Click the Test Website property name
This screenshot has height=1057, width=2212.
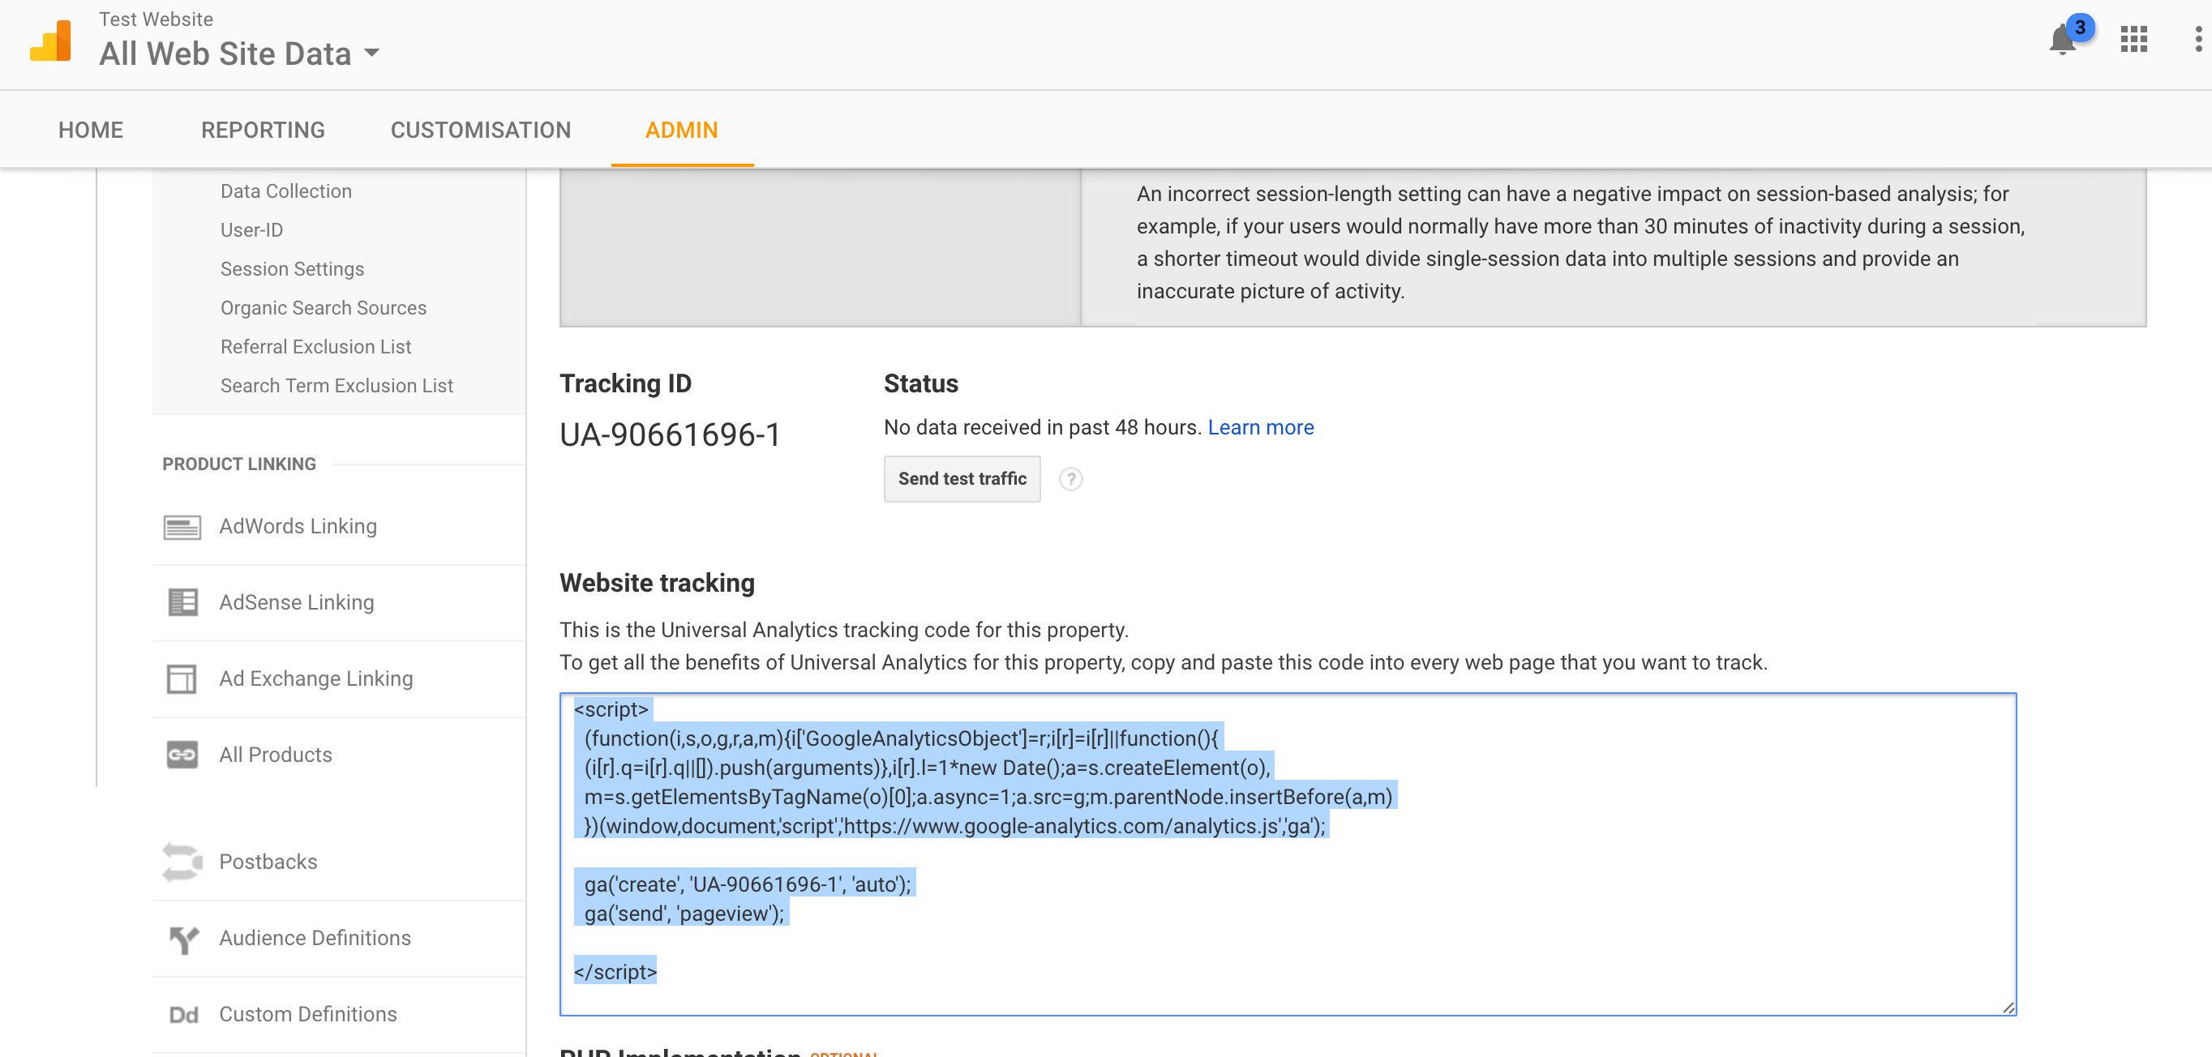[x=156, y=19]
